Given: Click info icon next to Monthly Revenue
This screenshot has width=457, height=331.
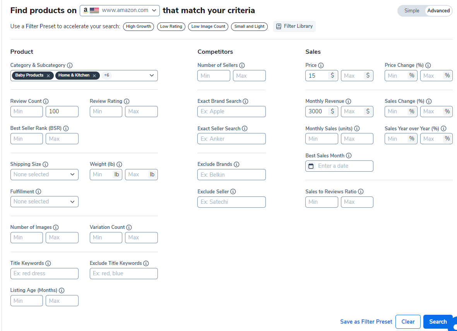Looking at the screenshot, I should click(348, 101).
